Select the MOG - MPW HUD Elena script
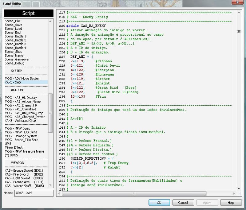The height and width of the screenshot is (210, 246). [20, 132]
